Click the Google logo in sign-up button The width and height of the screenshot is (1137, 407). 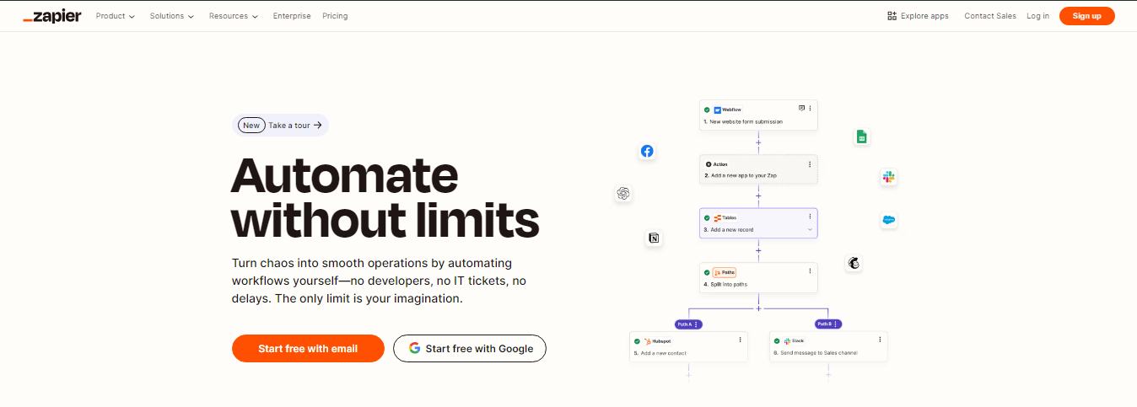[414, 348]
